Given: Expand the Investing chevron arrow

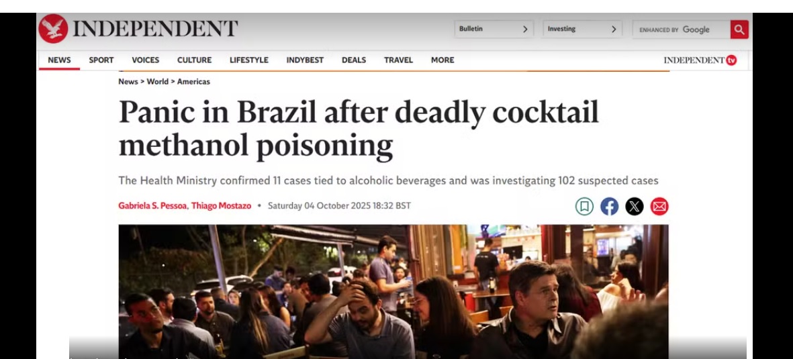Looking at the screenshot, I should click(614, 30).
